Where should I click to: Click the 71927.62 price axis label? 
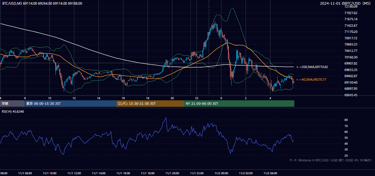pos(351,13)
